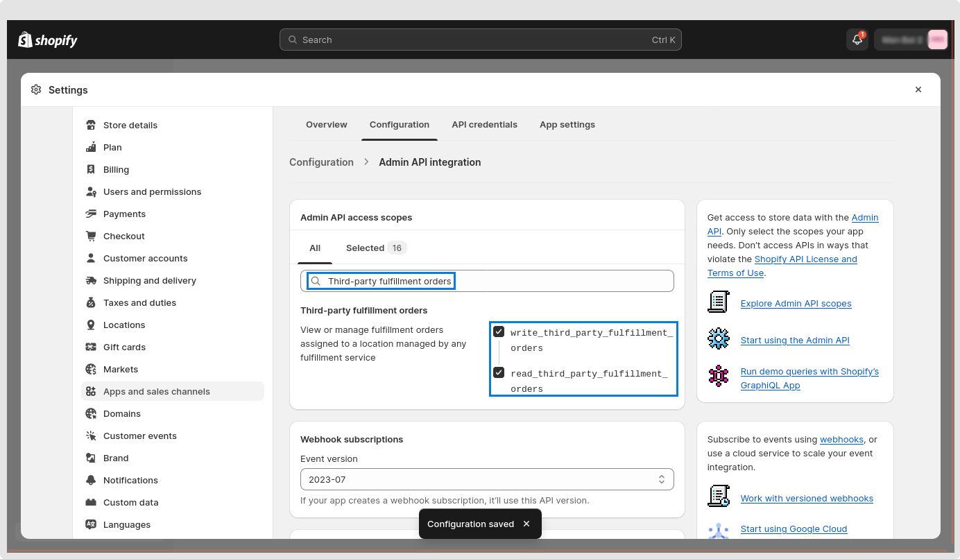Click the Markets globe icon
The height and width of the screenshot is (559, 960).
click(91, 369)
